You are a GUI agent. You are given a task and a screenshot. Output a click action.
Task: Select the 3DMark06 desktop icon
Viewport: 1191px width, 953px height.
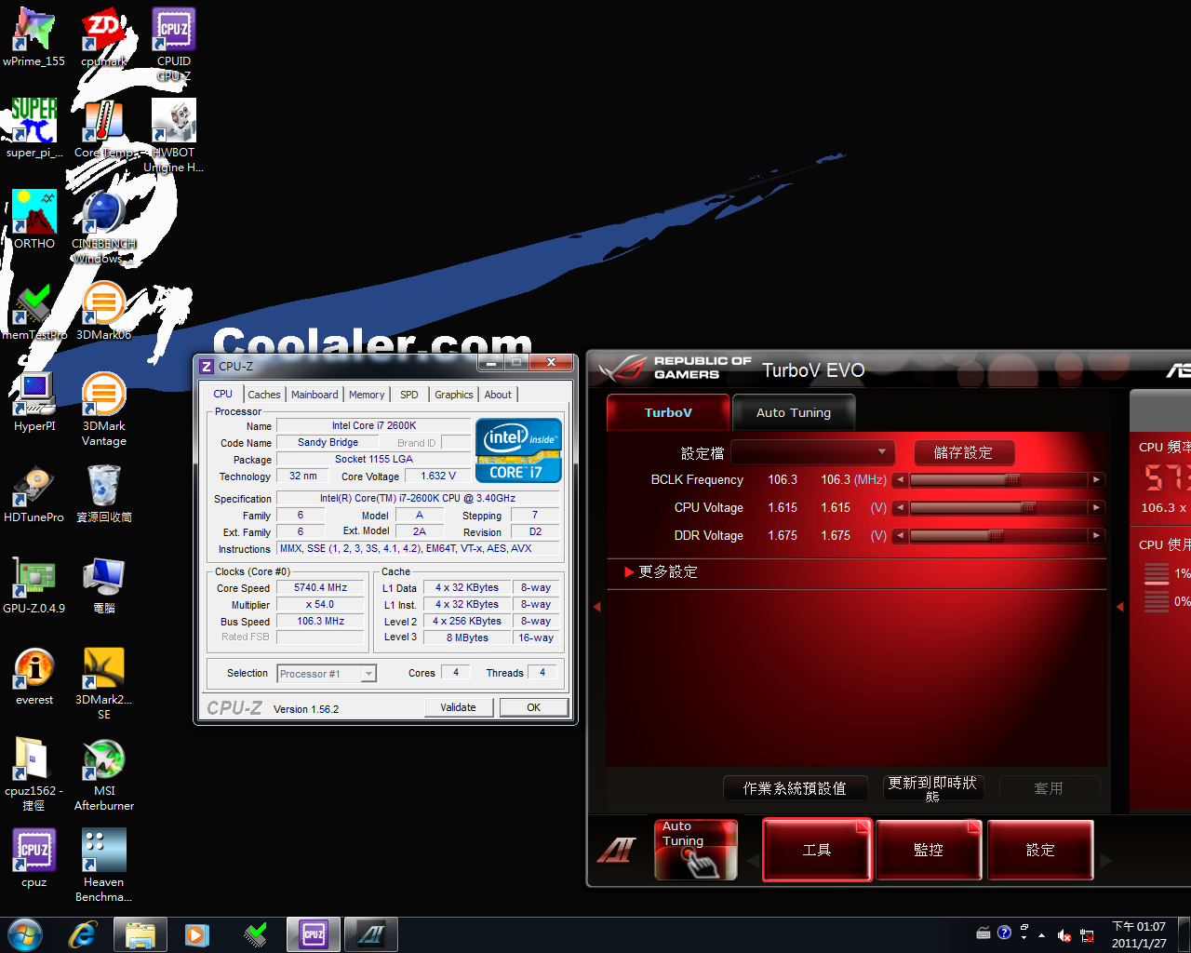(x=104, y=311)
